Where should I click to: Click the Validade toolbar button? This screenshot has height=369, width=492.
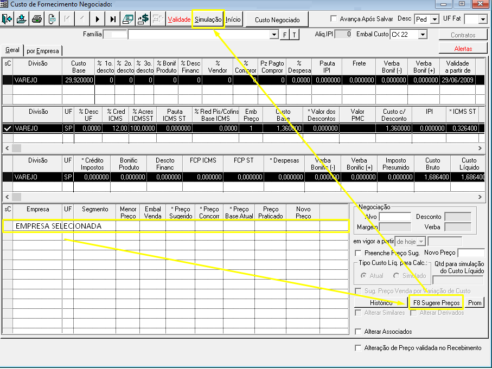[x=179, y=20]
